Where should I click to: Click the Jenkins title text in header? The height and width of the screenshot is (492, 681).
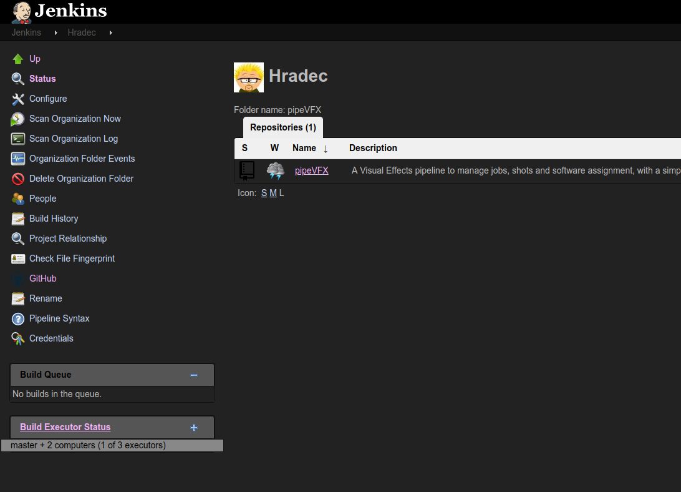tap(71, 11)
